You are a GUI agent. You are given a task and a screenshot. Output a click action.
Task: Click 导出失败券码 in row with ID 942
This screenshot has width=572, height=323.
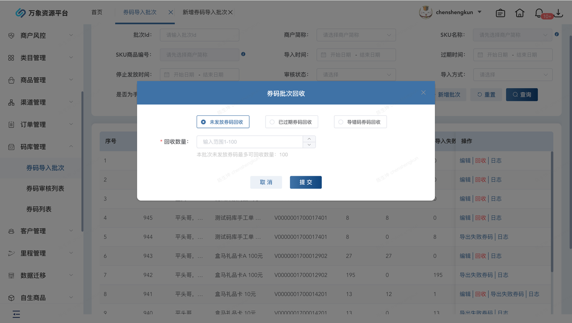point(476,275)
